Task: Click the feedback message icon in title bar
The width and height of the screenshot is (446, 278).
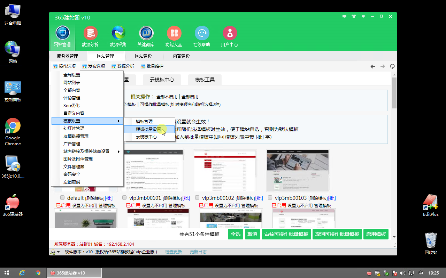Action: (345, 16)
